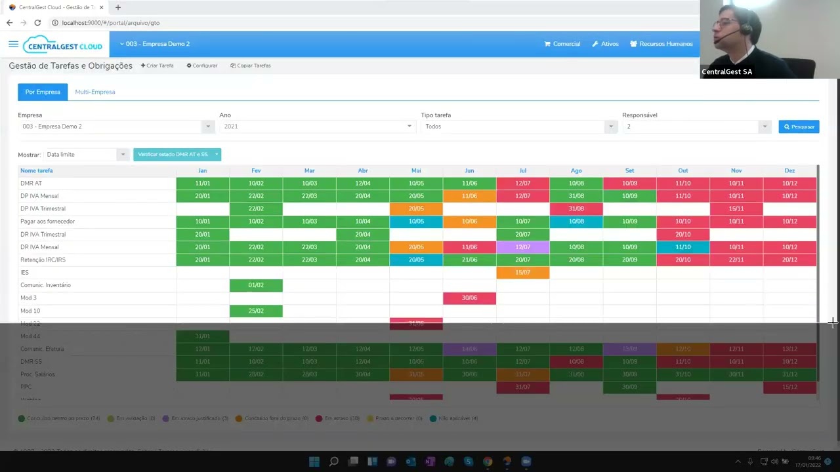Click the Dez column header

[x=789, y=170]
